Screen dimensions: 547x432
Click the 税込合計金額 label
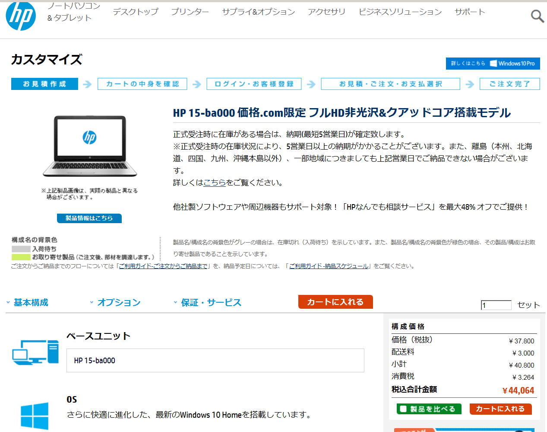[x=414, y=389]
